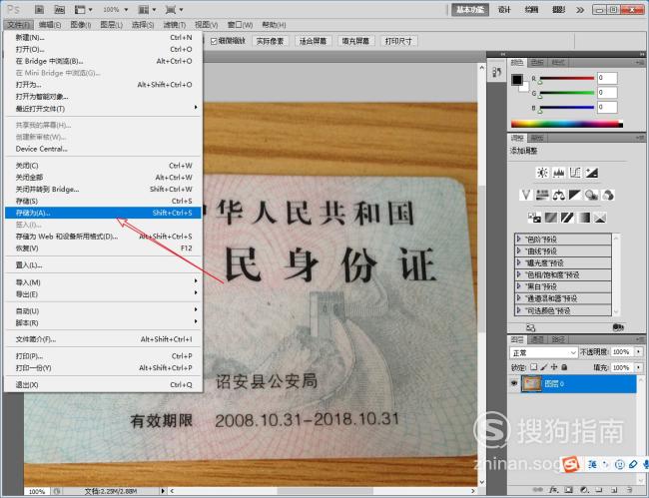Click the Invert adjustment icon

point(534,218)
